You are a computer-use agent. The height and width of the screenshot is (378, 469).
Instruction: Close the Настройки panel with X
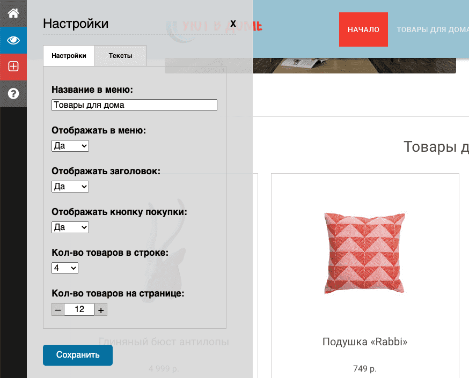coord(233,24)
